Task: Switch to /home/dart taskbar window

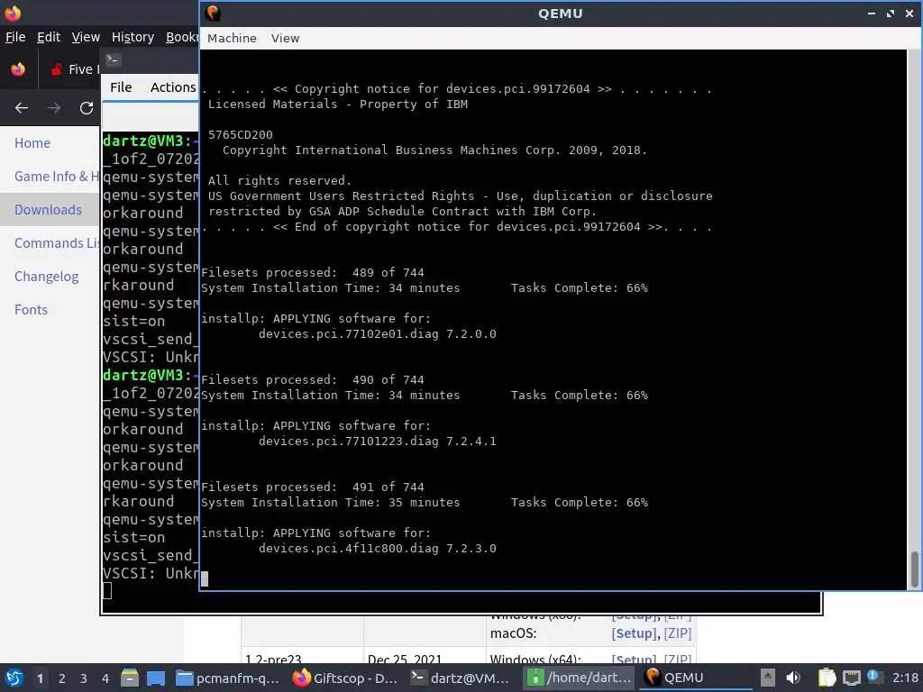Action: [578, 678]
